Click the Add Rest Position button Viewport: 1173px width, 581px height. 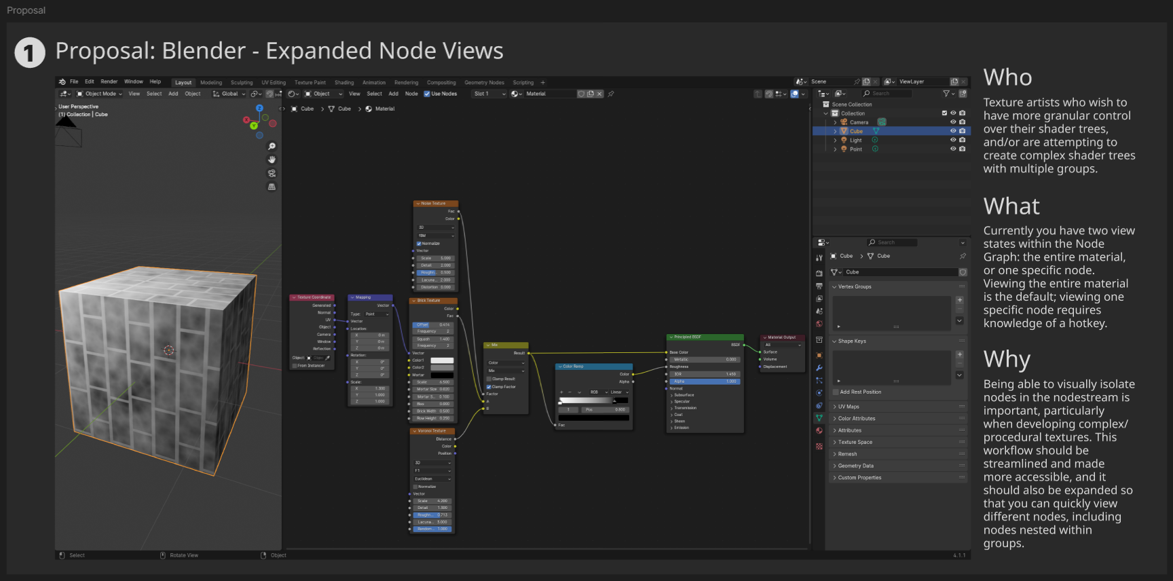[x=860, y=392]
